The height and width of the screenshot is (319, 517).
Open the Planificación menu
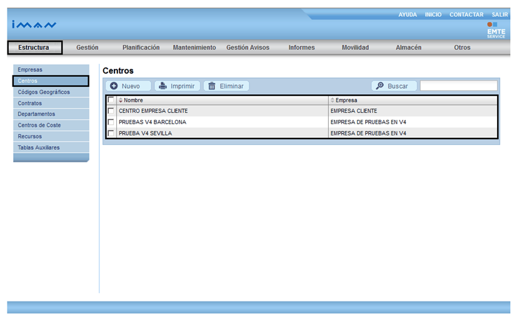coord(141,47)
